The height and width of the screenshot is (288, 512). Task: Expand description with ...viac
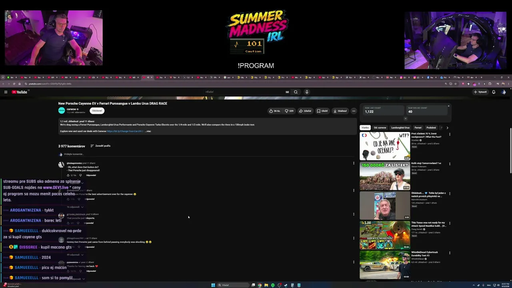point(148,131)
